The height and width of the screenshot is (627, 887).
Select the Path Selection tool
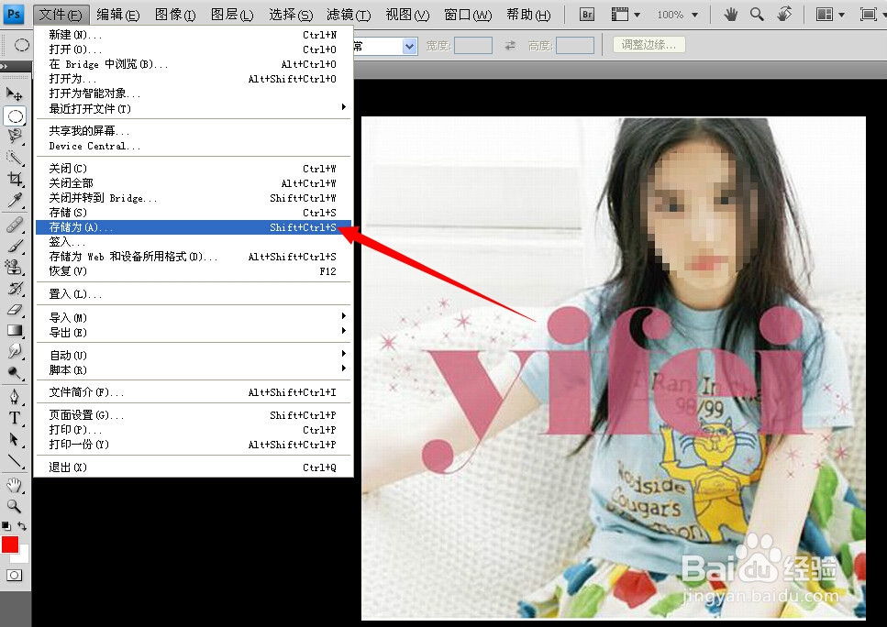[15, 439]
